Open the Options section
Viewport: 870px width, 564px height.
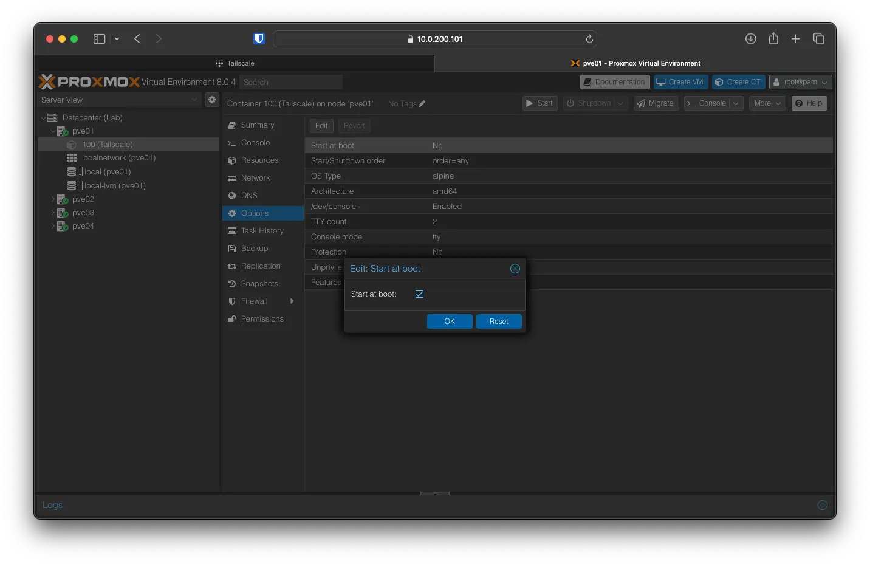pyautogui.click(x=262, y=213)
